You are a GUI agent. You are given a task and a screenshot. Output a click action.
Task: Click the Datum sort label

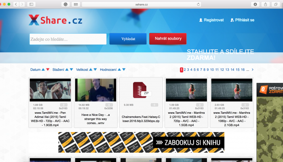36,70
